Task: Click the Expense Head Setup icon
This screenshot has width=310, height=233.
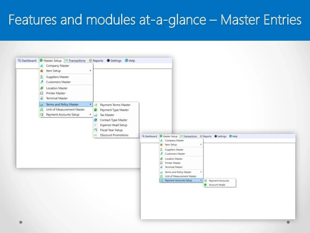Action: pyautogui.click(x=95, y=125)
